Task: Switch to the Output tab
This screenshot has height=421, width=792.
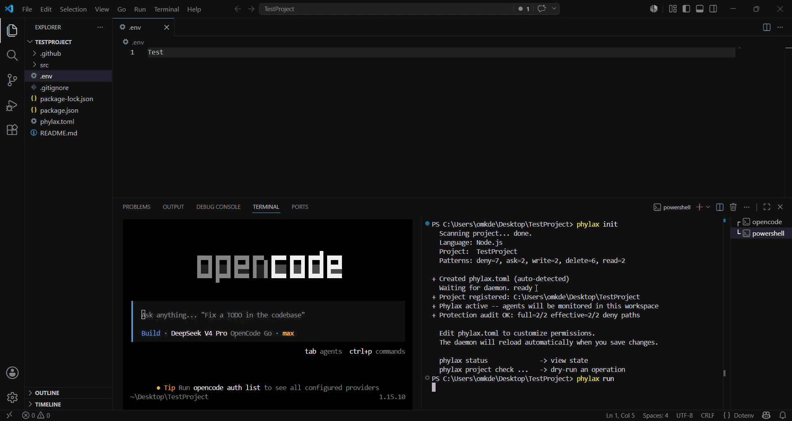Action: click(173, 207)
